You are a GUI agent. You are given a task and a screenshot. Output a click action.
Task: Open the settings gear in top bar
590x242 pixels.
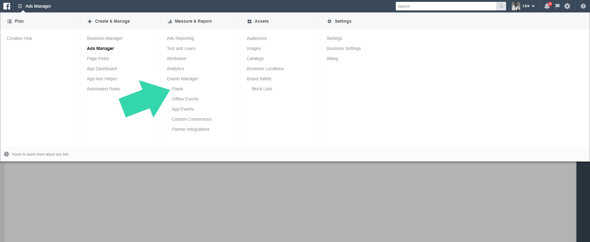567,6
